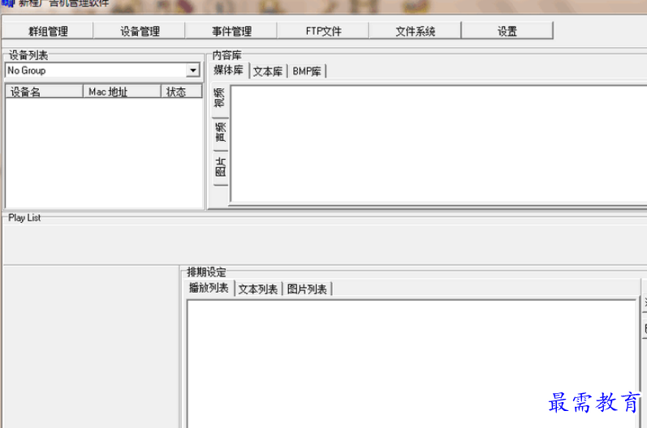Viewport: 647px width, 428px height.
Task: Switch to the BMP库 tab
Action: click(307, 71)
